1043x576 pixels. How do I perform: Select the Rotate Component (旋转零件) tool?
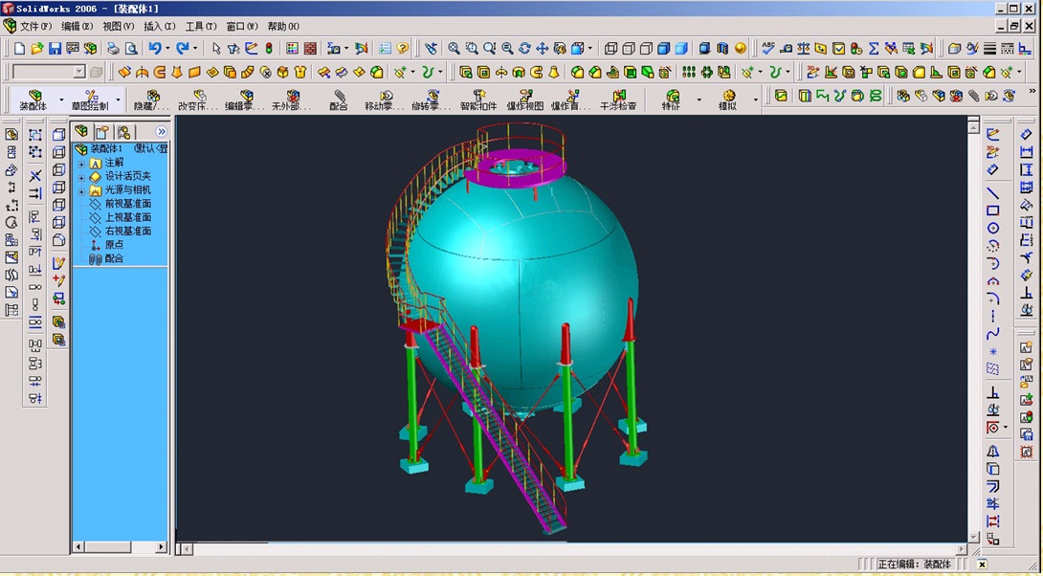click(433, 95)
